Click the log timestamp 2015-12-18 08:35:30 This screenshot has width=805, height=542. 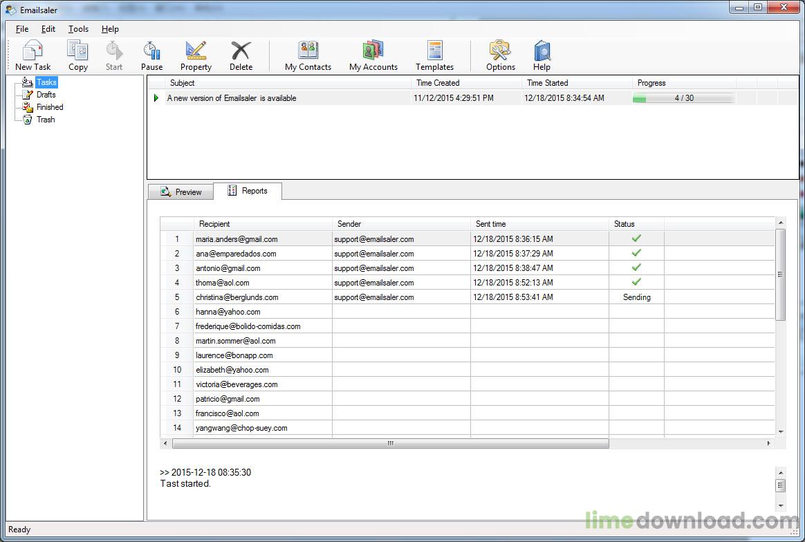point(211,472)
